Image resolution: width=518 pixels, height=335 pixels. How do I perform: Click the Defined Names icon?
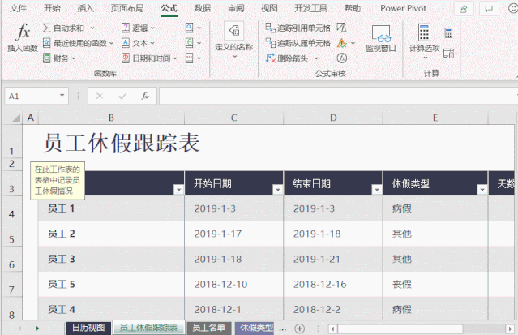click(234, 31)
